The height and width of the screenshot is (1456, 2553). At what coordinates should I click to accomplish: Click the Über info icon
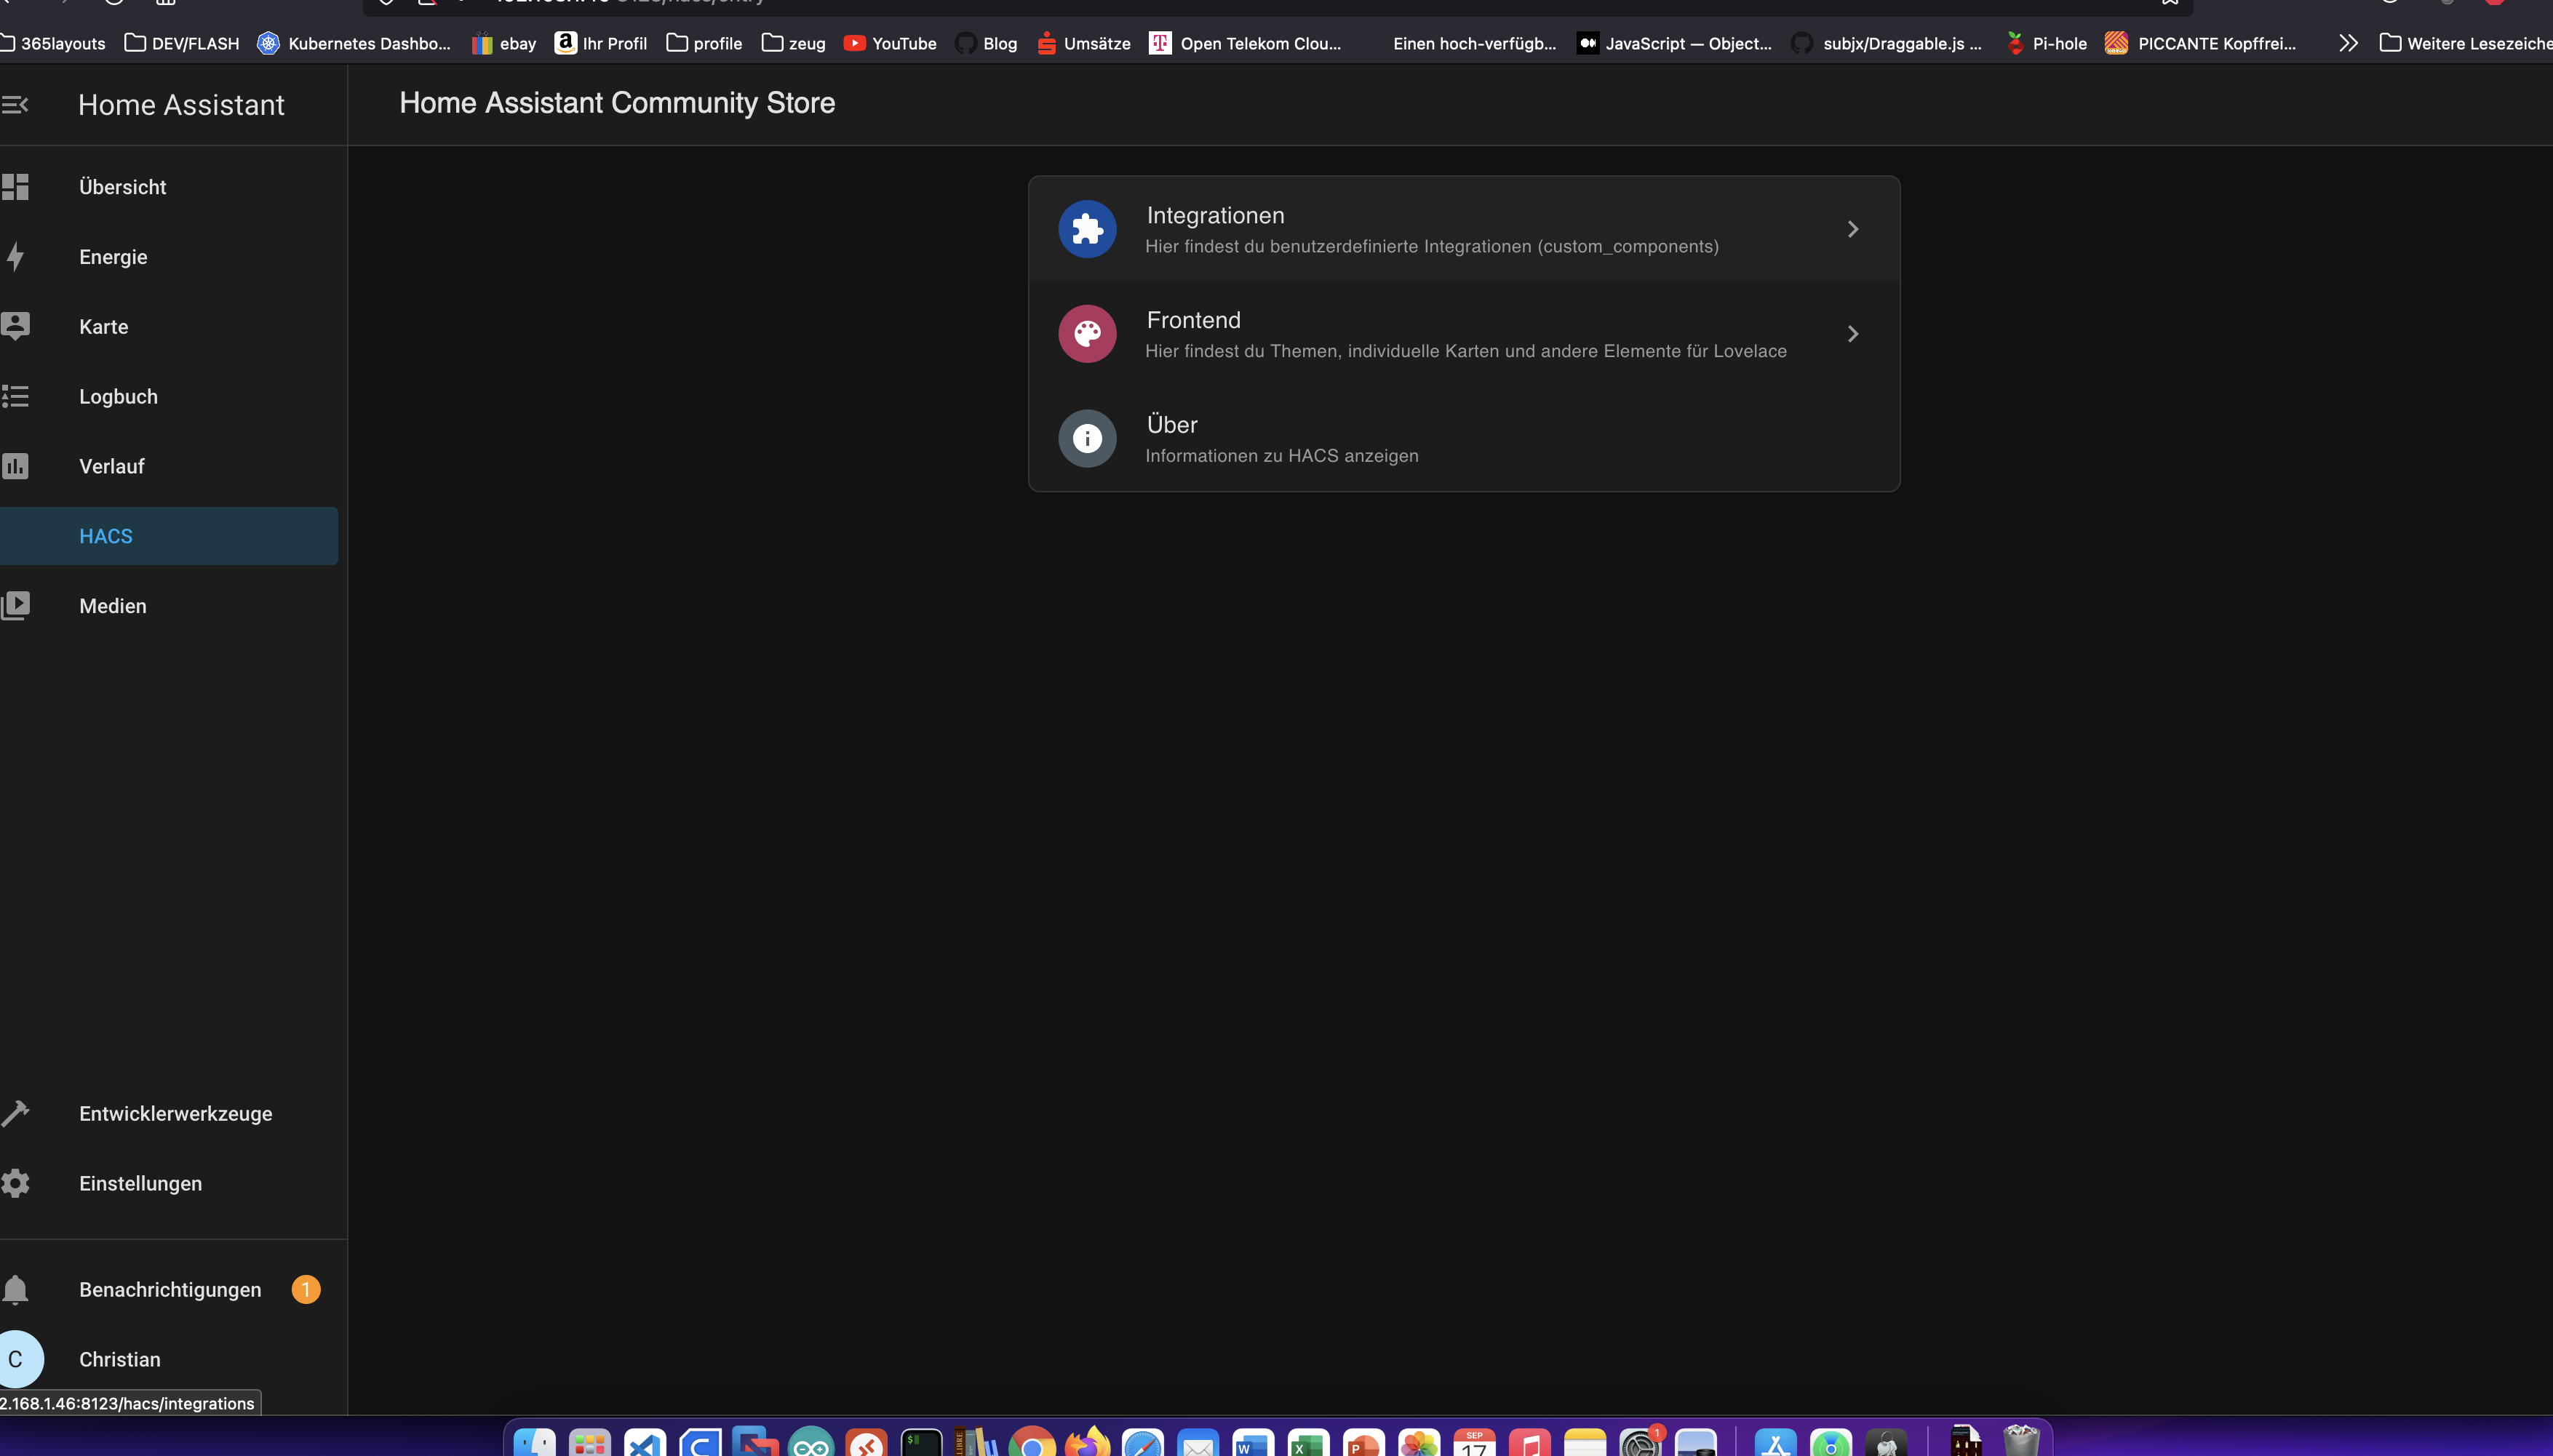pyautogui.click(x=1088, y=438)
